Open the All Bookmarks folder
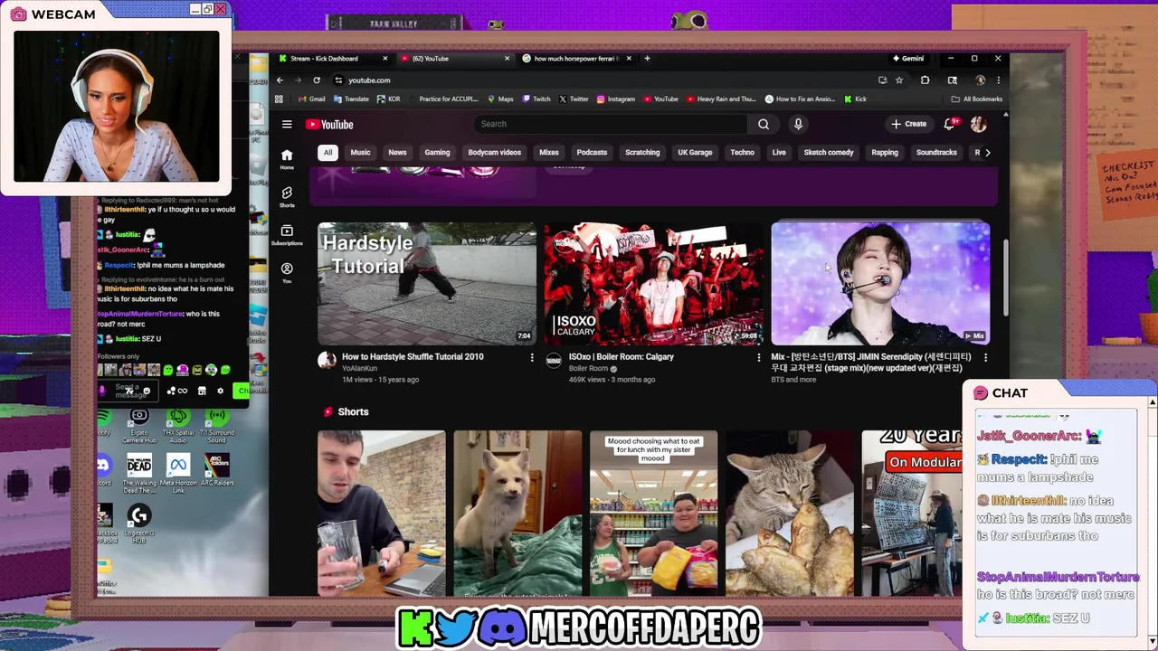 point(977,99)
